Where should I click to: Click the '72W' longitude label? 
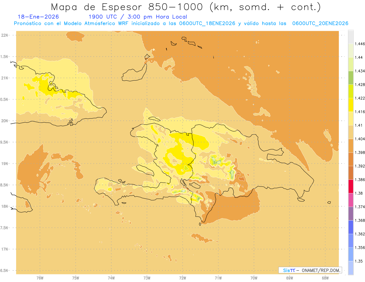(182, 278)
